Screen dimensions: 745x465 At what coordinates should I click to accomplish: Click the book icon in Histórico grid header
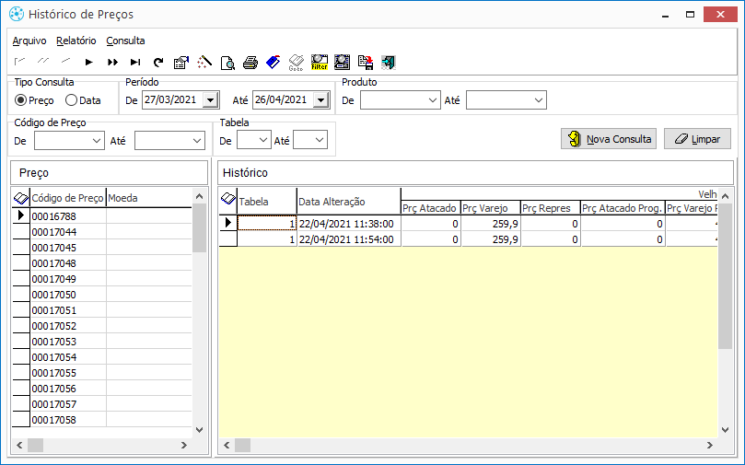(x=228, y=198)
